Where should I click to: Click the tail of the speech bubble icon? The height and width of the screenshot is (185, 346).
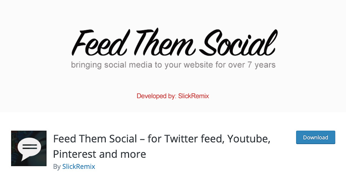[24, 157]
